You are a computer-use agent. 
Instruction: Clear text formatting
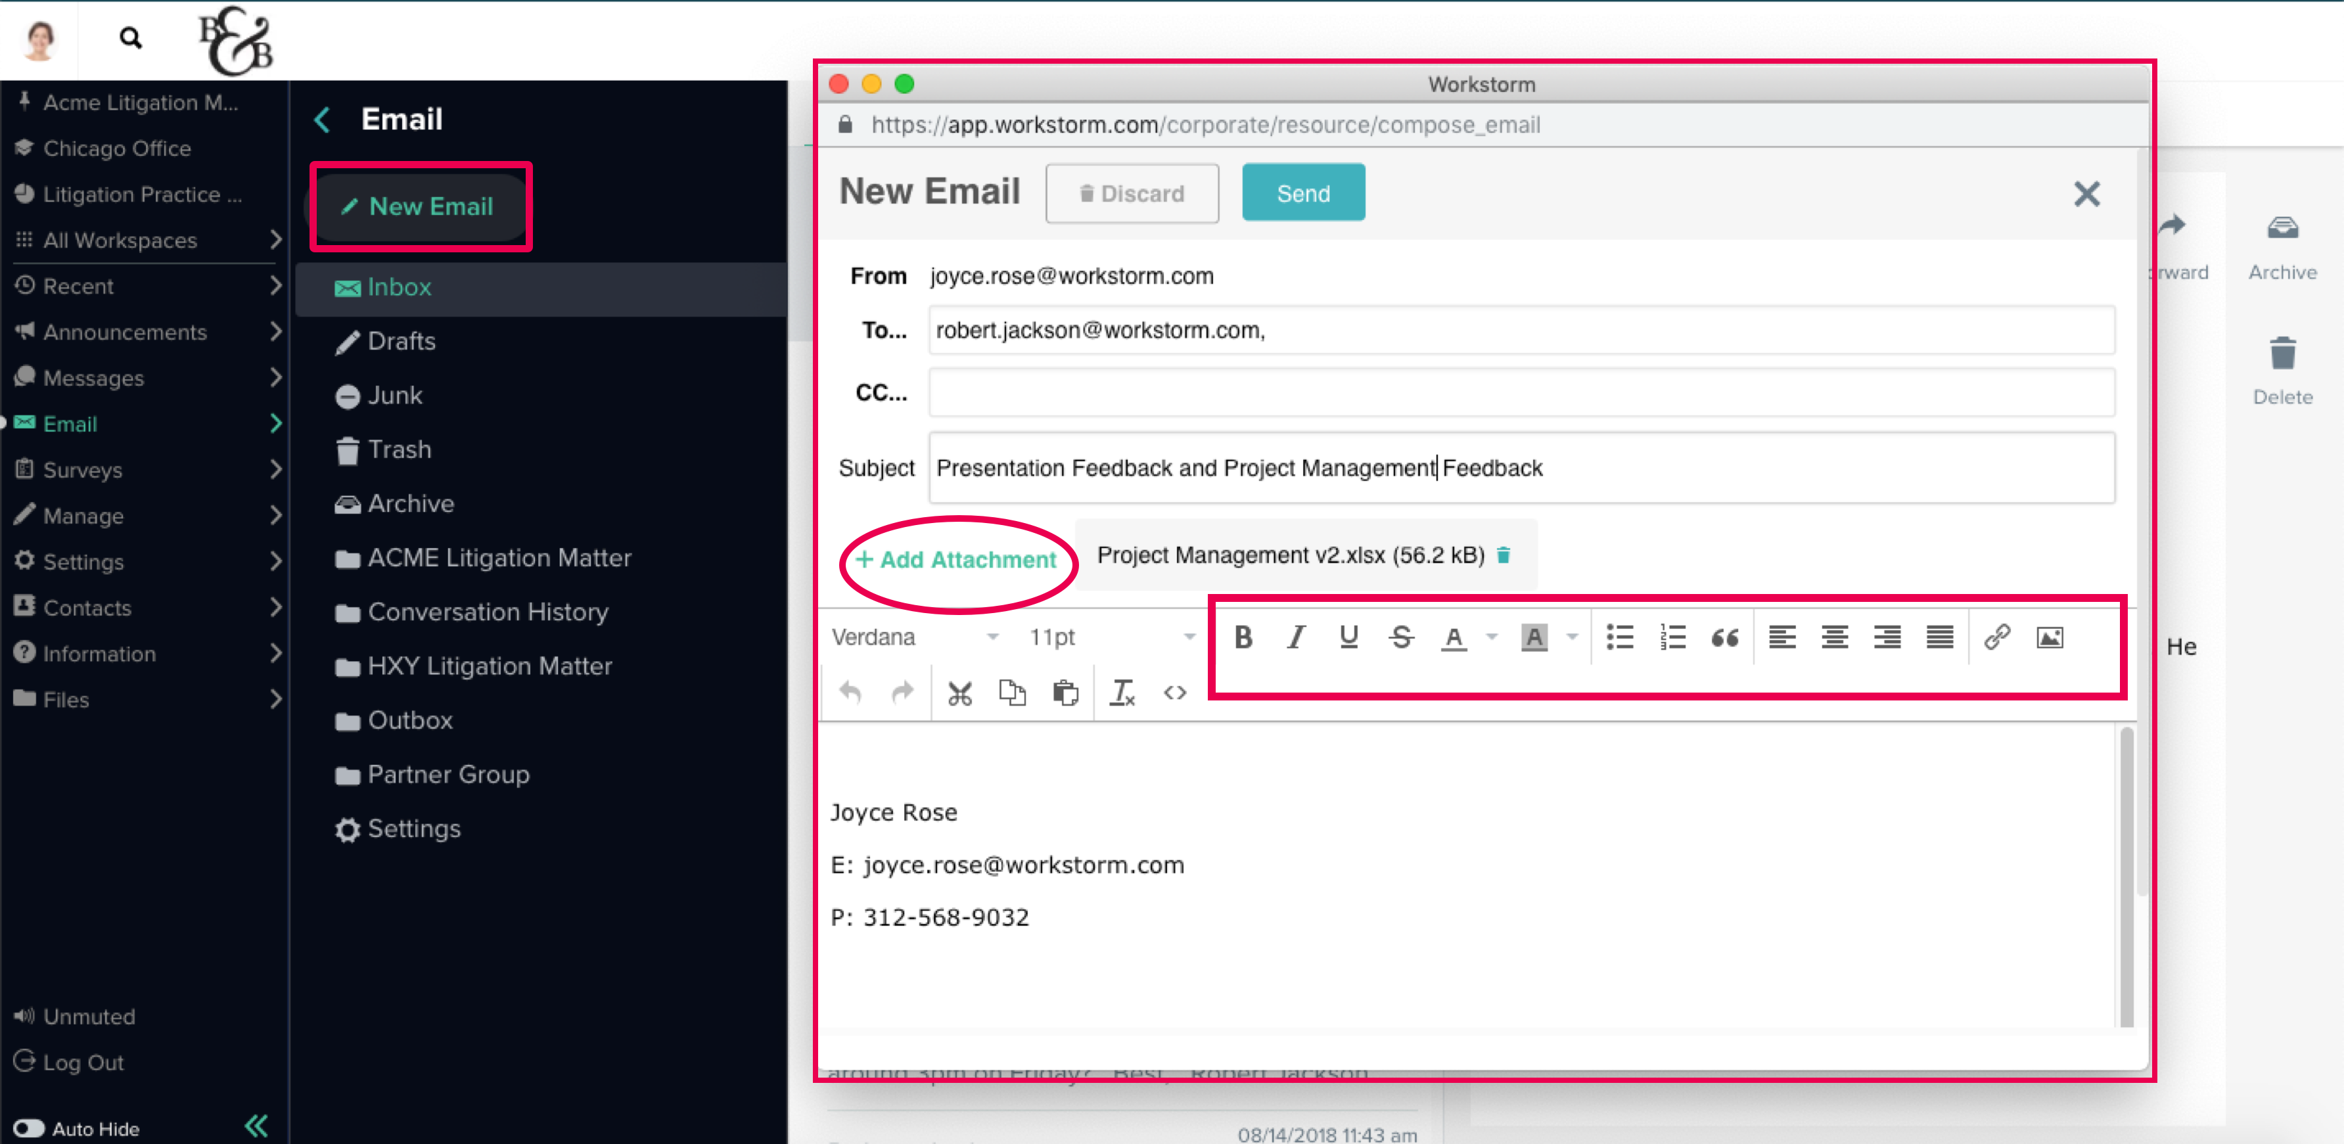click(1122, 693)
